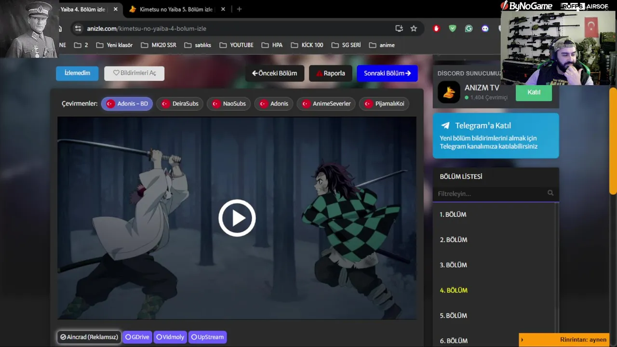Click the Çevirmenler: label
The image size is (617, 347).
(80, 104)
